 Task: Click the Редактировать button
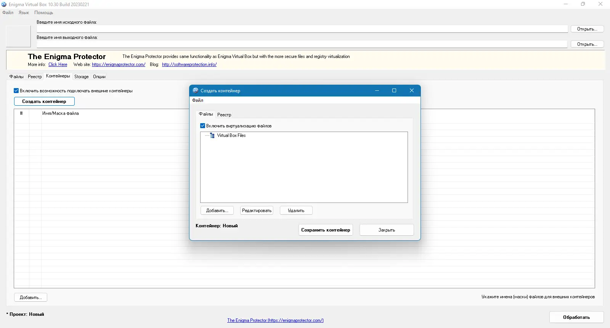[x=257, y=211]
